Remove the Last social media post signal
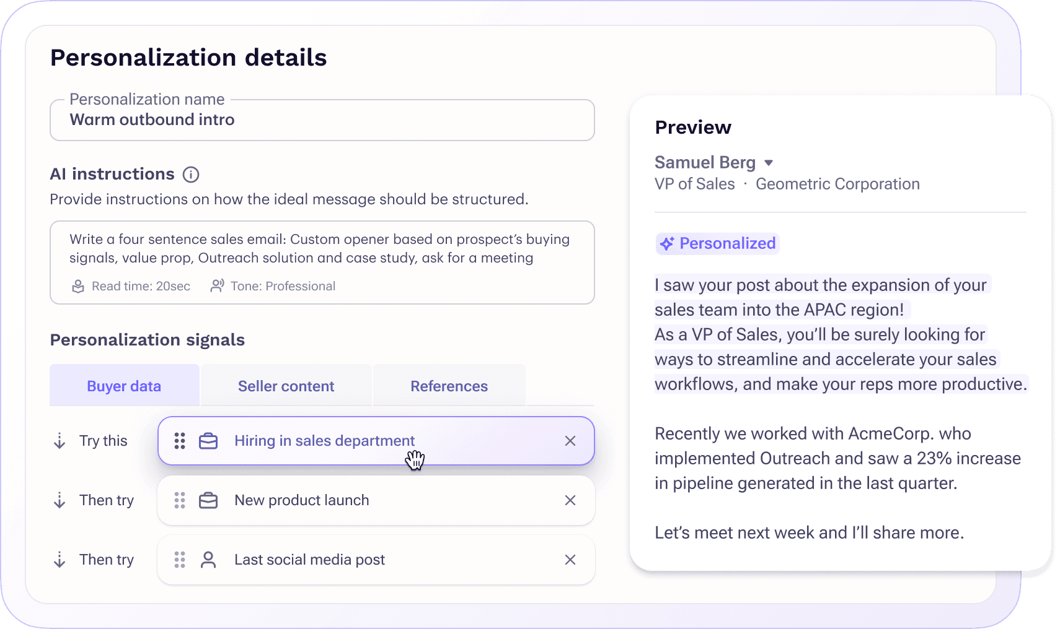Screen dimensions: 1060x629 click(x=570, y=560)
